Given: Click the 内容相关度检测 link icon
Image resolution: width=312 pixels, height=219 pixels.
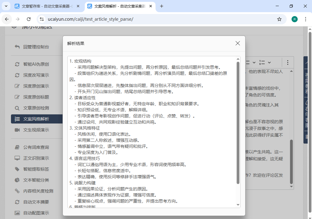Looking at the screenshot, I should point(17,191).
